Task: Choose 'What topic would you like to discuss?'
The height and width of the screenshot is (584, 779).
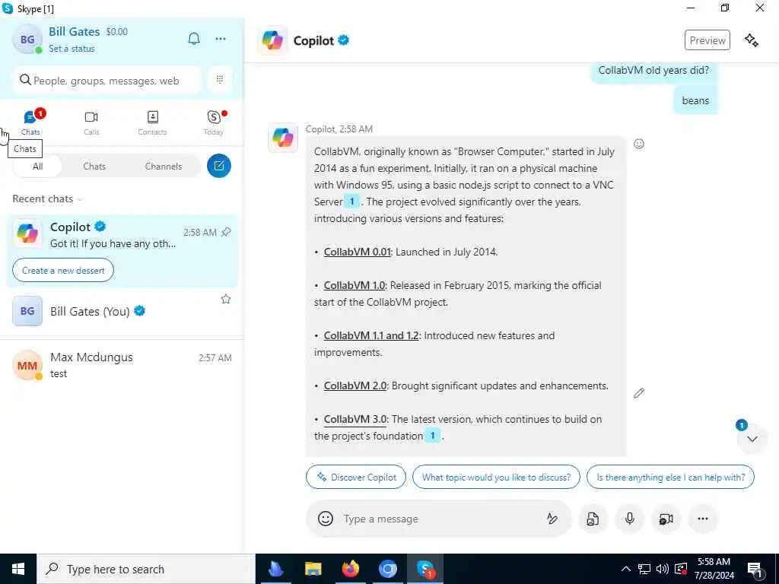Action: 496,478
